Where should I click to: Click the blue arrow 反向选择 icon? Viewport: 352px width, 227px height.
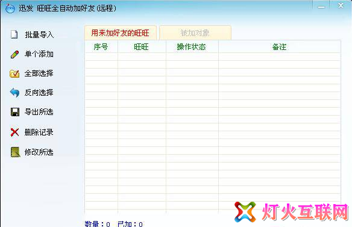14,93
